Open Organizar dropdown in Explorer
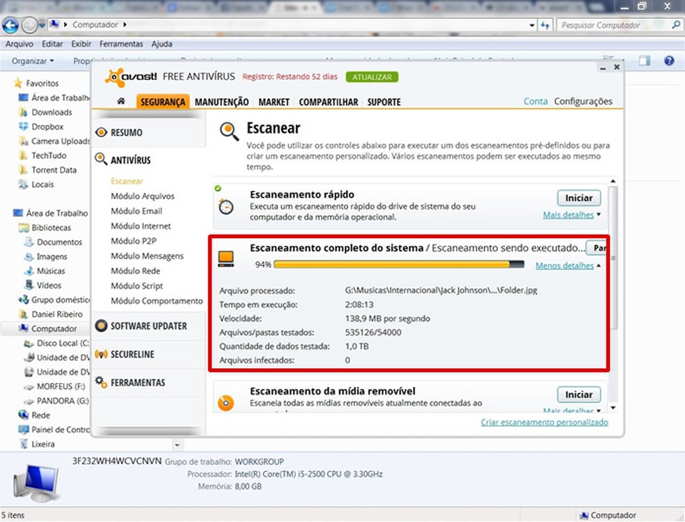 [x=33, y=61]
